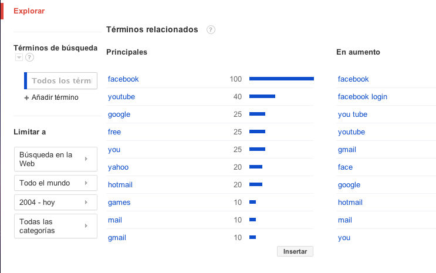Click the plus icon for Añadir término
The height and width of the screenshot is (273, 436).
click(26, 97)
